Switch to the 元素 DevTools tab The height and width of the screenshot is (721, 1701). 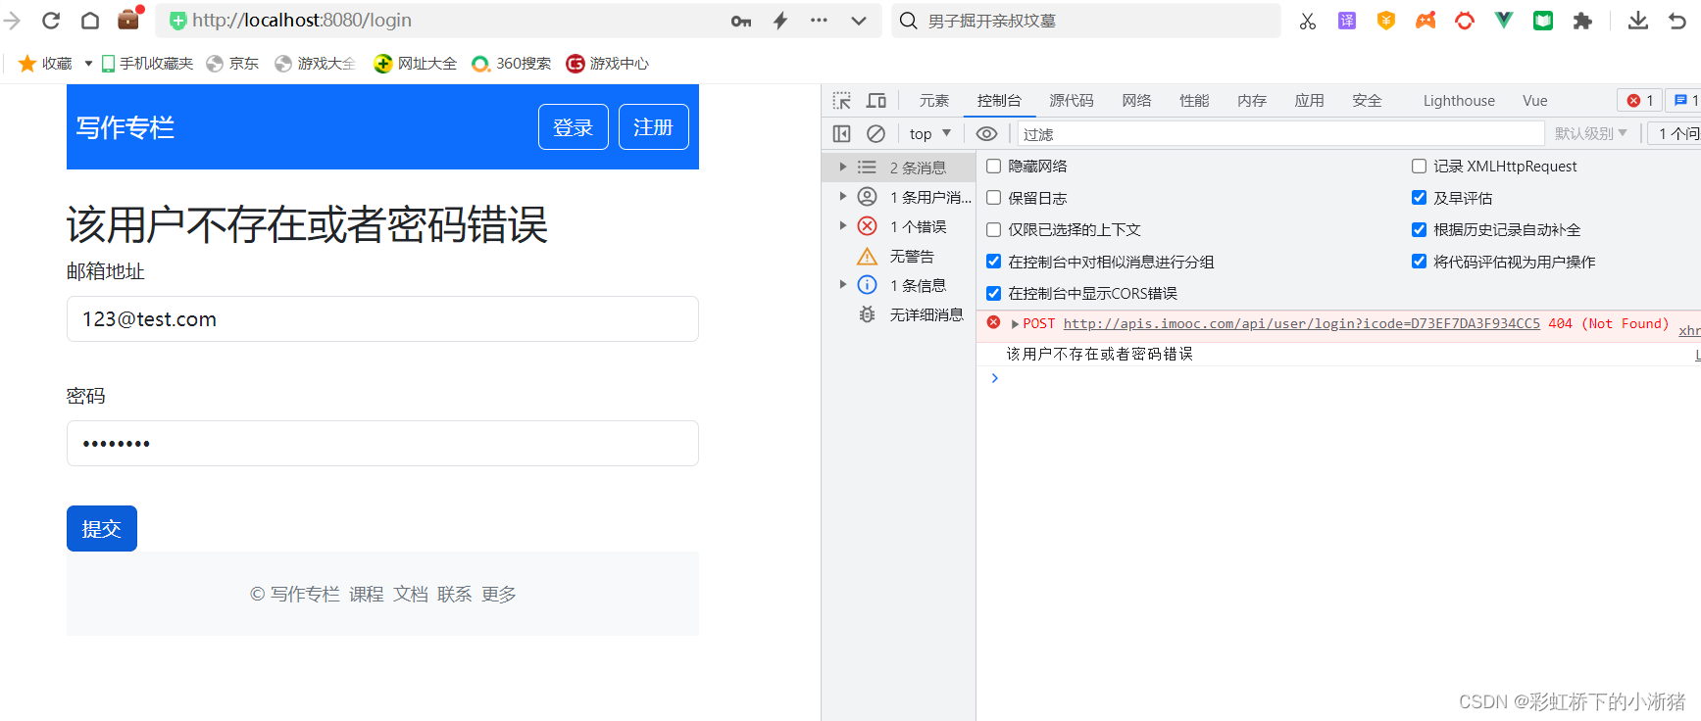[x=934, y=101]
